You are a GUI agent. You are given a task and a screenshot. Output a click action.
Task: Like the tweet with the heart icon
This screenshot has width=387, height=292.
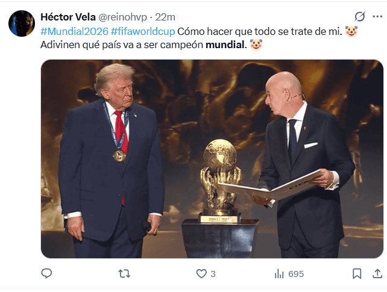tap(201, 274)
